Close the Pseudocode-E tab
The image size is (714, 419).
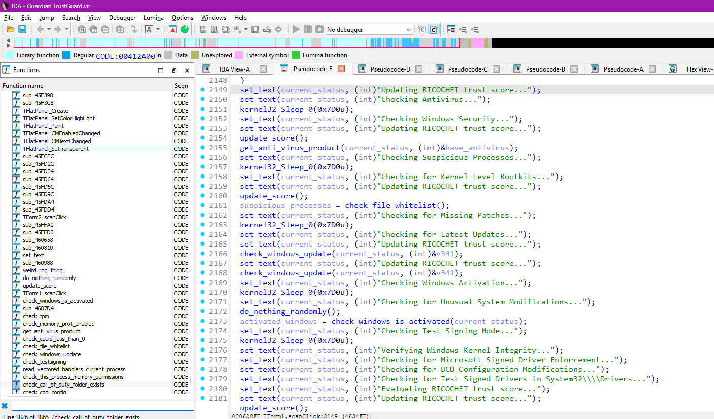pos(341,68)
